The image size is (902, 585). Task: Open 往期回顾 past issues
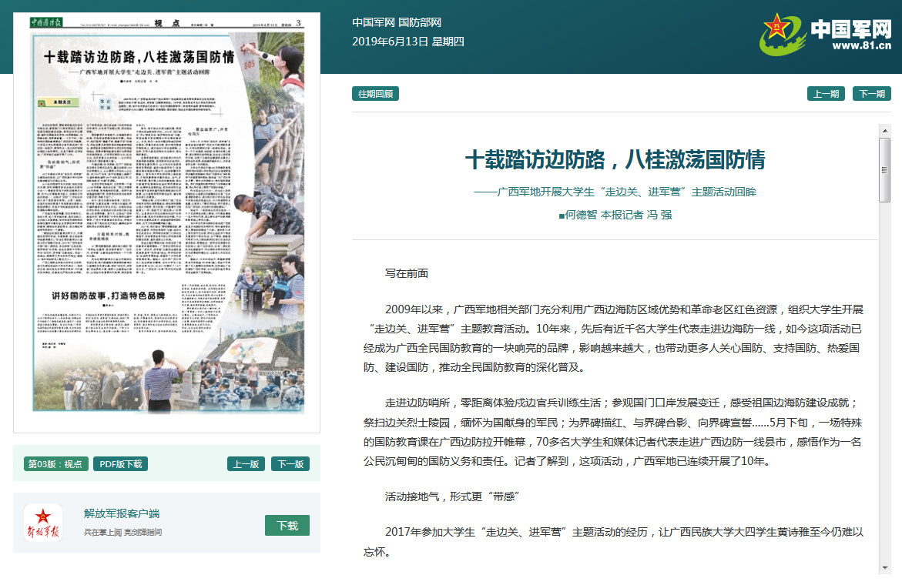[x=375, y=94]
